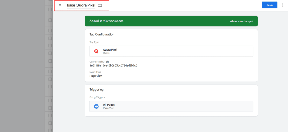Save the Base Quora Pixel tag
Screen dimensions: 288x132
coord(269,5)
